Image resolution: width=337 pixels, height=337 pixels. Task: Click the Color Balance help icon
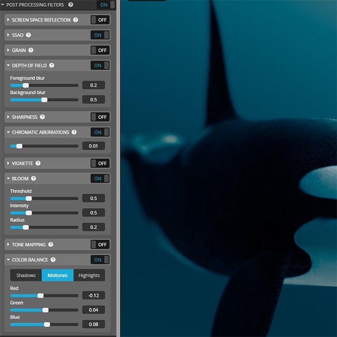click(53, 260)
